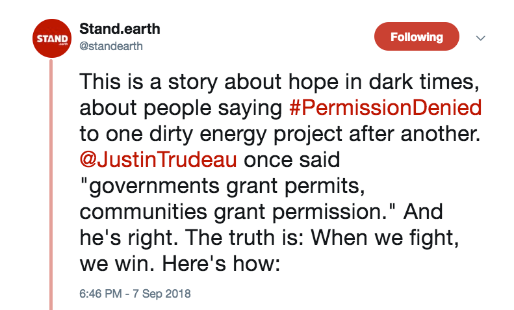Expand the tweet options chevron
514x310 pixels.
[480, 38]
